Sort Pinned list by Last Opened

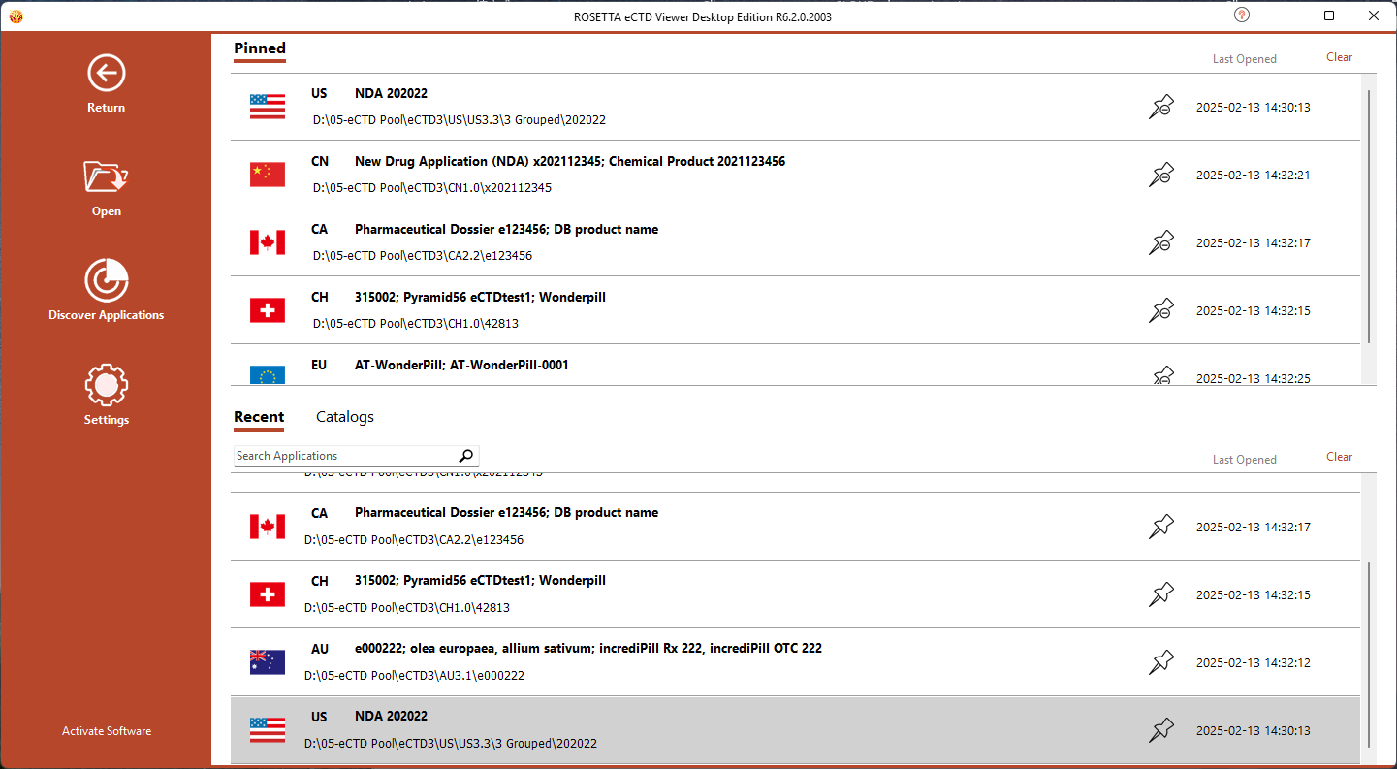point(1245,59)
